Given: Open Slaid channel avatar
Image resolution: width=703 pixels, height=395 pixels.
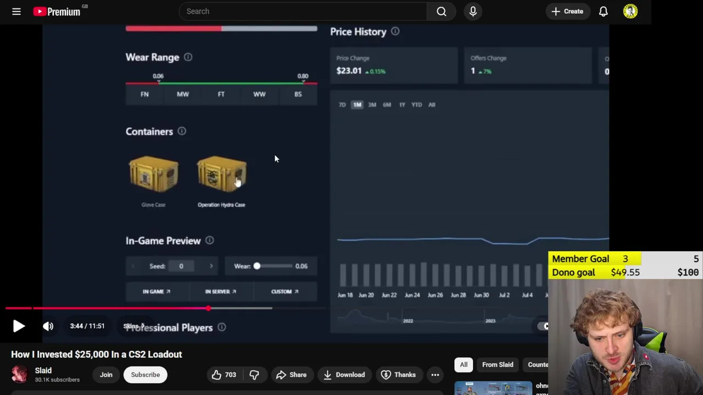Looking at the screenshot, I should click(19, 374).
